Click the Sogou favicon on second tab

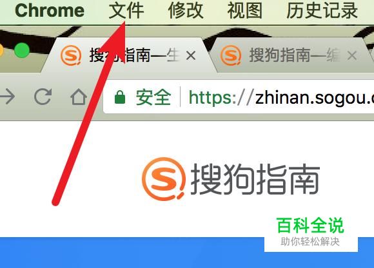pyautogui.click(x=231, y=55)
